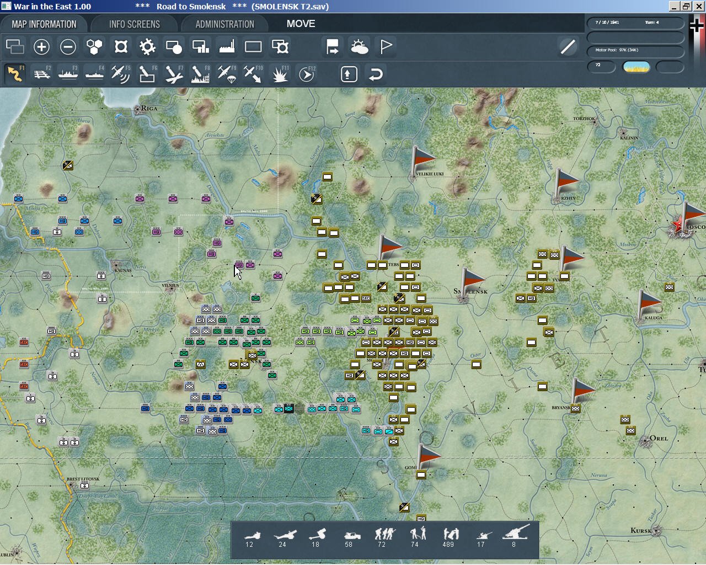Click the German cross nation flag
This screenshot has width=706, height=565.
(697, 26)
